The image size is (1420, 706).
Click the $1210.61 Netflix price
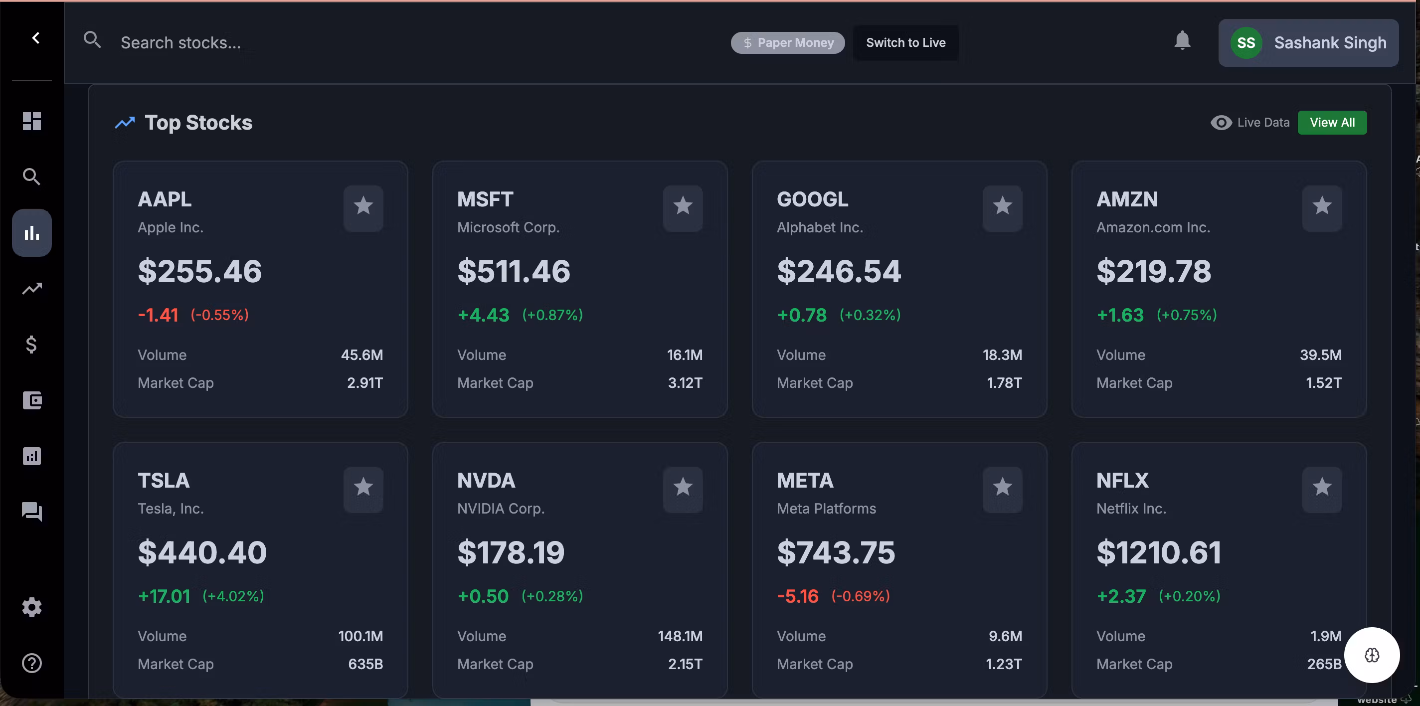[1159, 552]
